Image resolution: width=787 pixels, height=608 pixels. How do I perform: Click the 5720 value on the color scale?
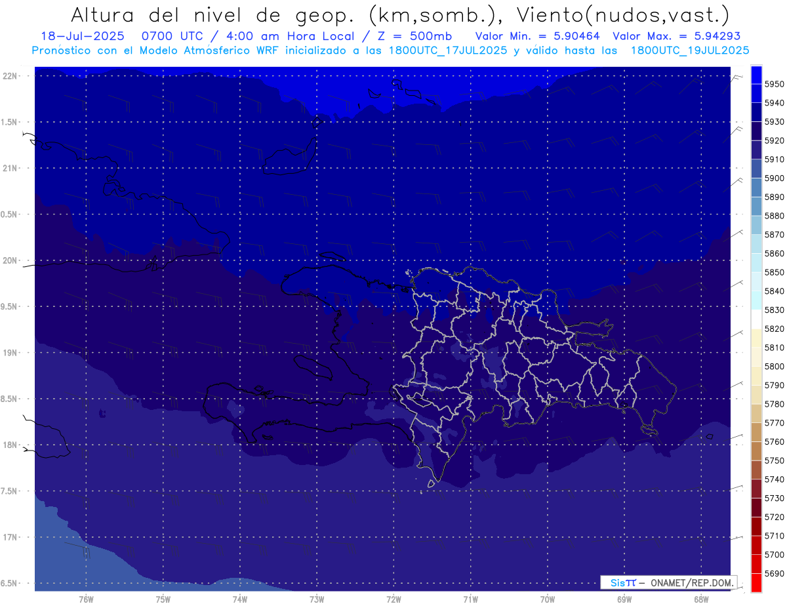(775, 517)
